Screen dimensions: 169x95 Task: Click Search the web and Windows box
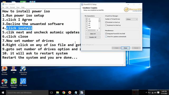[x=27, y=93]
